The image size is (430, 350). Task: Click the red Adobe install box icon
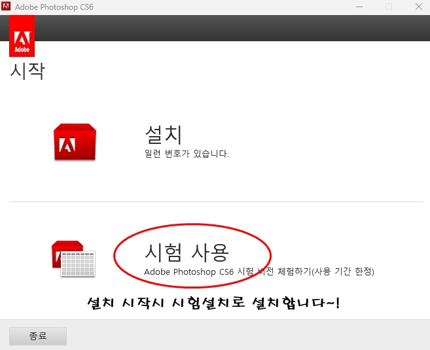[x=75, y=142]
